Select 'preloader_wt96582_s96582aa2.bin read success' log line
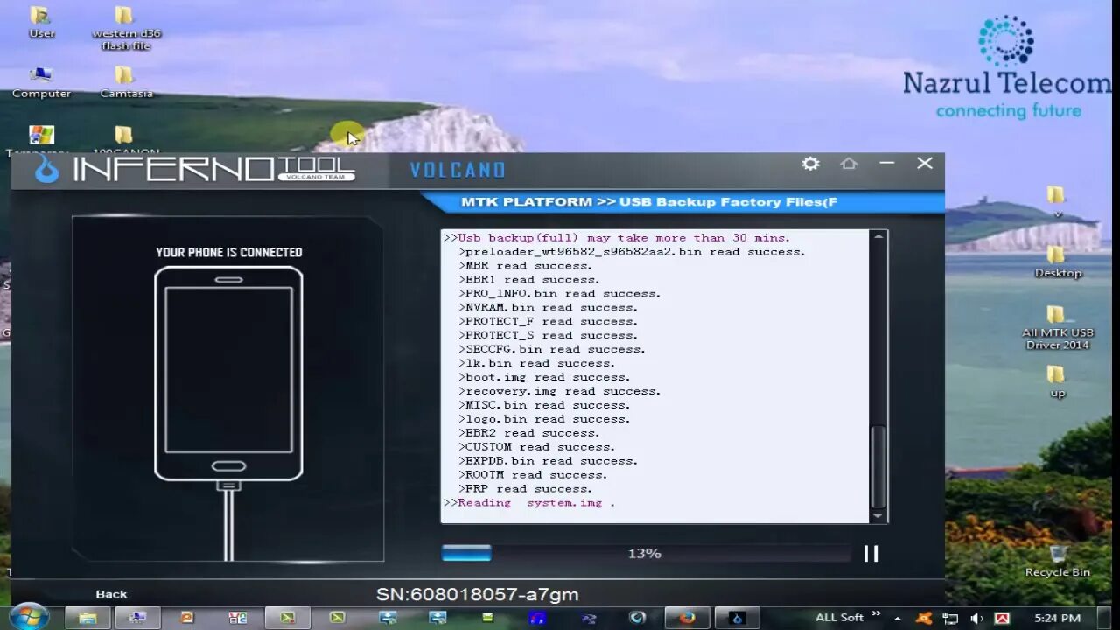Viewport: 1120px width, 630px height. (x=632, y=252)
